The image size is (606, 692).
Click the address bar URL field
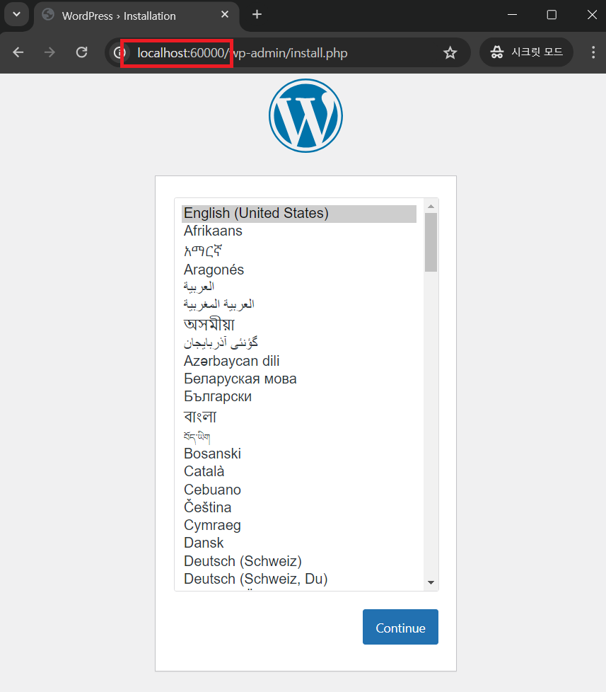pos(288,53)
